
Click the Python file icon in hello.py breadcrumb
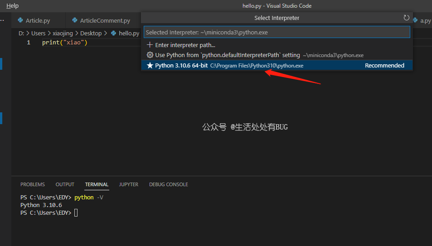pos(114,33)
